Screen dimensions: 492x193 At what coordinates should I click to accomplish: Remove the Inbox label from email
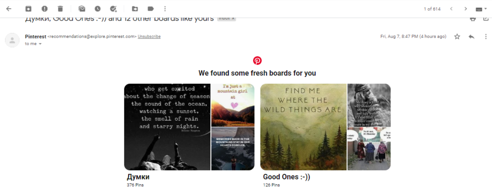(x=233, y=19)
